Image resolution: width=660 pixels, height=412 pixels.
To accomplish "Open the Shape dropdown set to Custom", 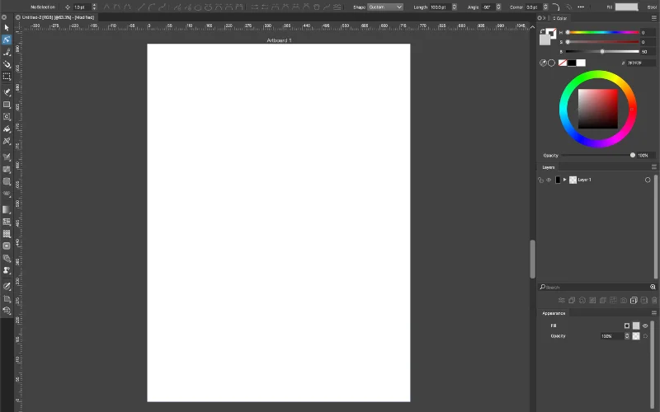I will pyautogui.click(x=385, y=7).
